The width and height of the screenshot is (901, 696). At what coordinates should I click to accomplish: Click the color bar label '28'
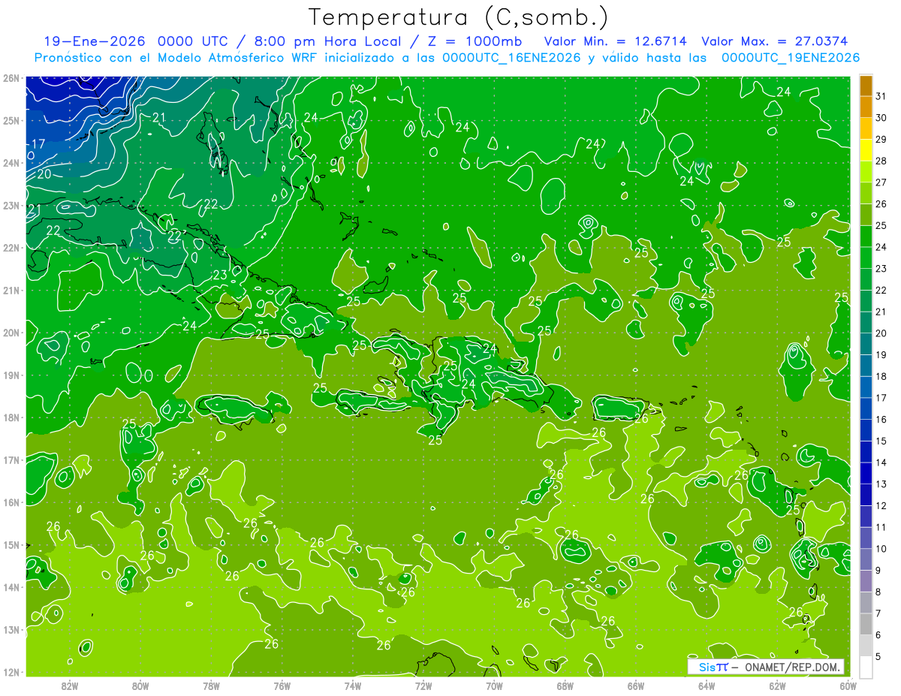881,161
